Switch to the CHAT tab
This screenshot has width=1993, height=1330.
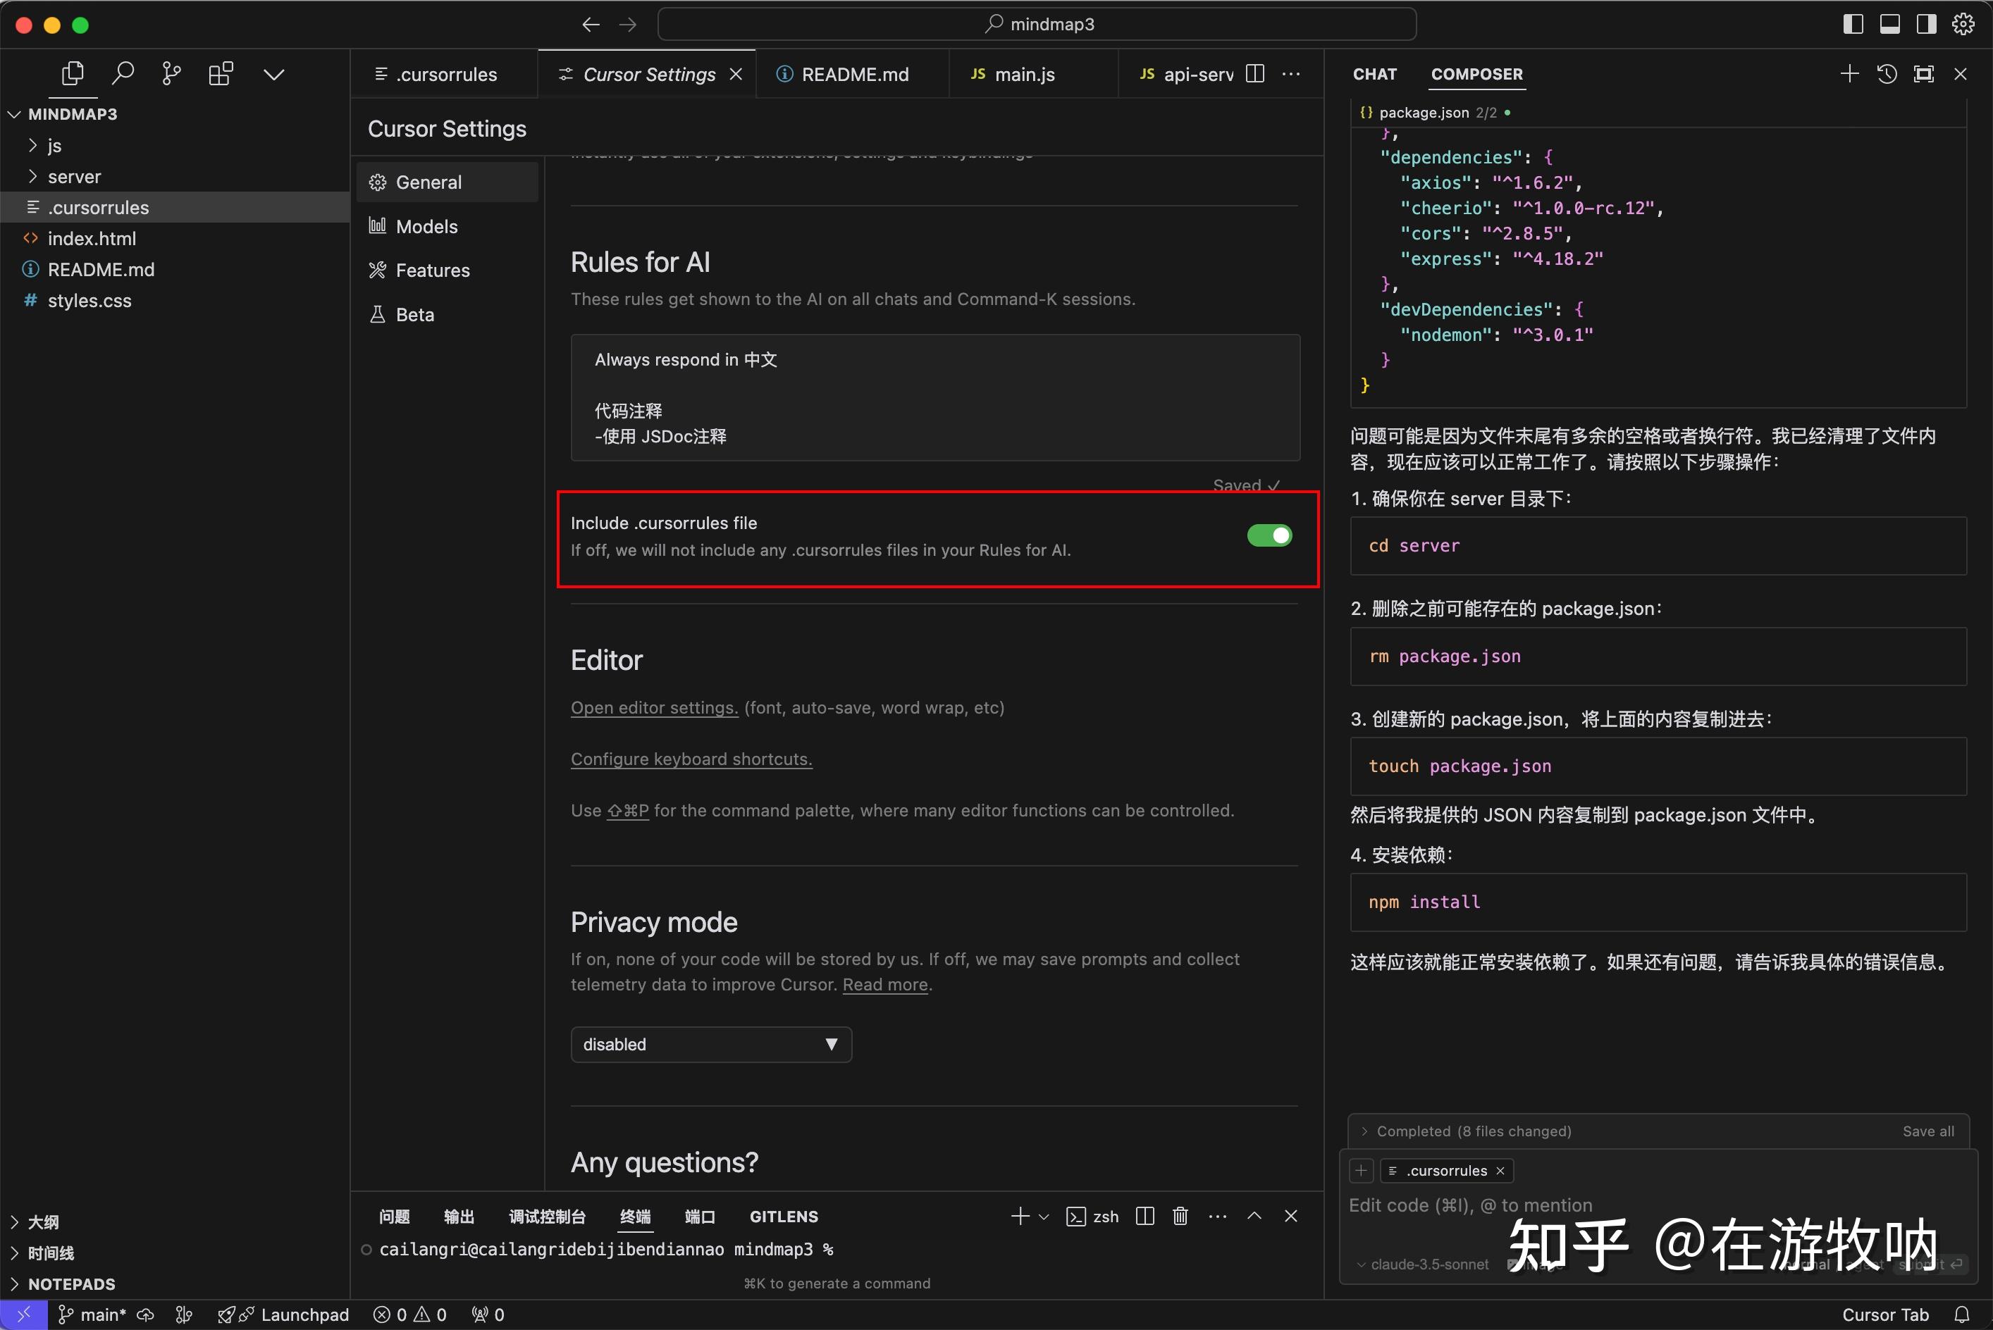click(1374, 75)
